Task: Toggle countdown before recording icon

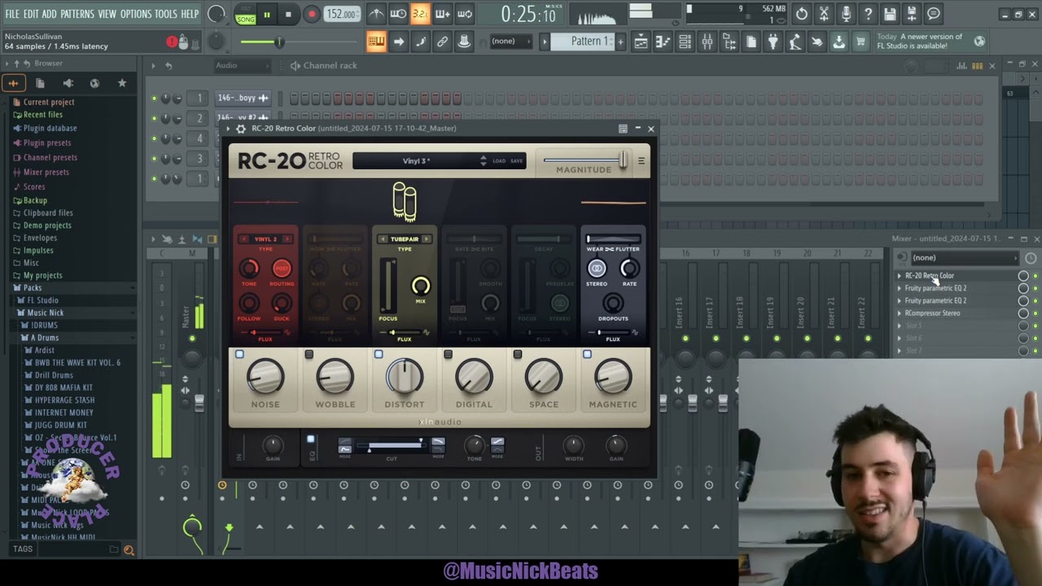Action: pyautogui.click(x=420, y=14)
